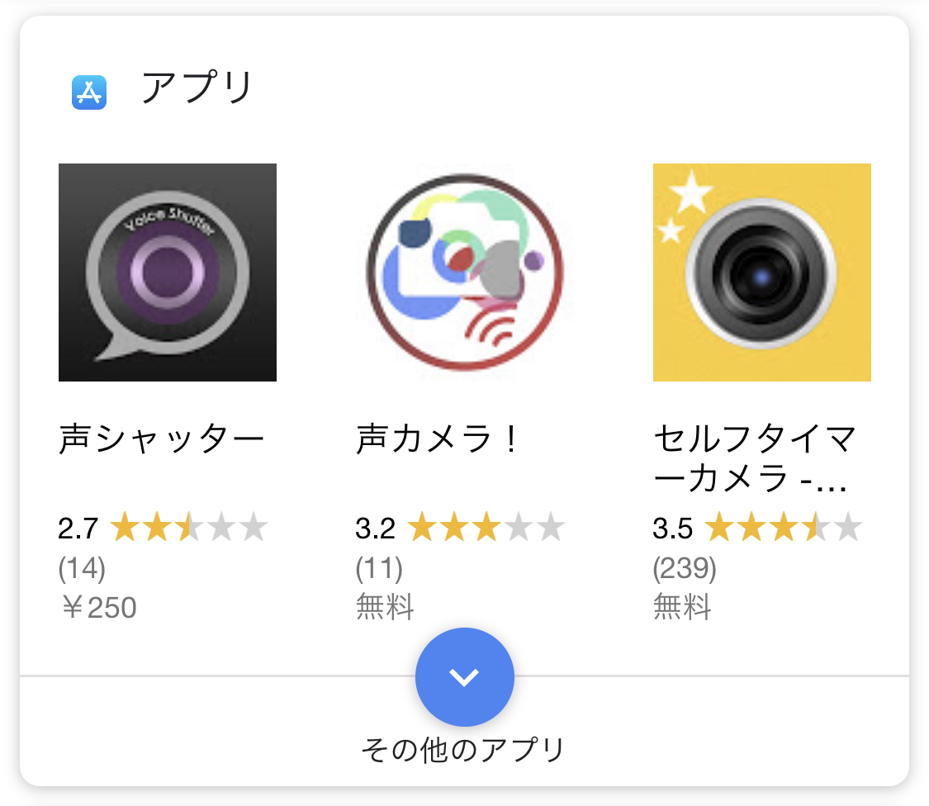Click the ￥250 price label
Screen dimensions: 929x806
98,608
